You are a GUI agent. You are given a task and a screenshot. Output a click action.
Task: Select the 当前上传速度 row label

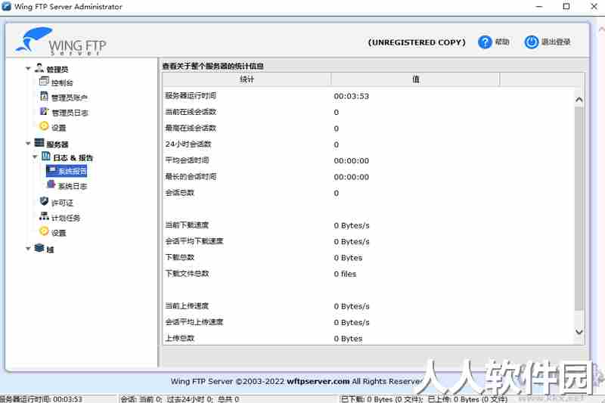click(x=187, y=306)
